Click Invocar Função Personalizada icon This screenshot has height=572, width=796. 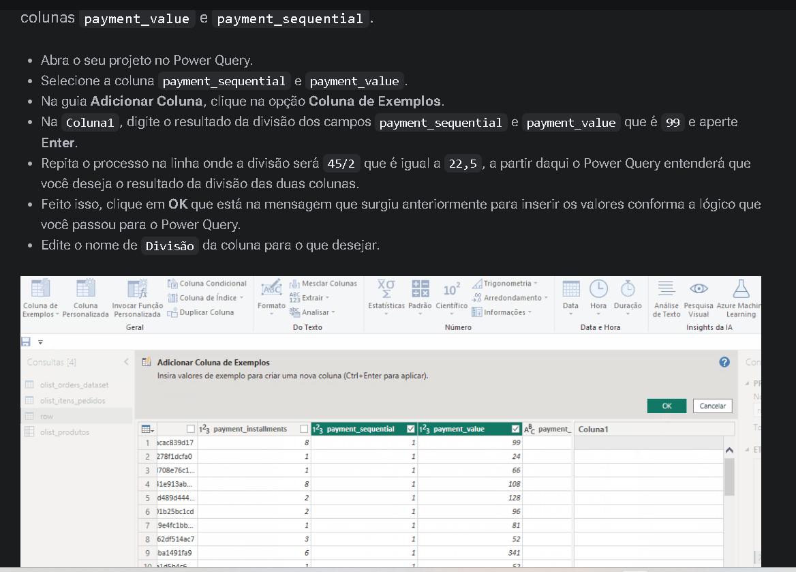point(137,288)
